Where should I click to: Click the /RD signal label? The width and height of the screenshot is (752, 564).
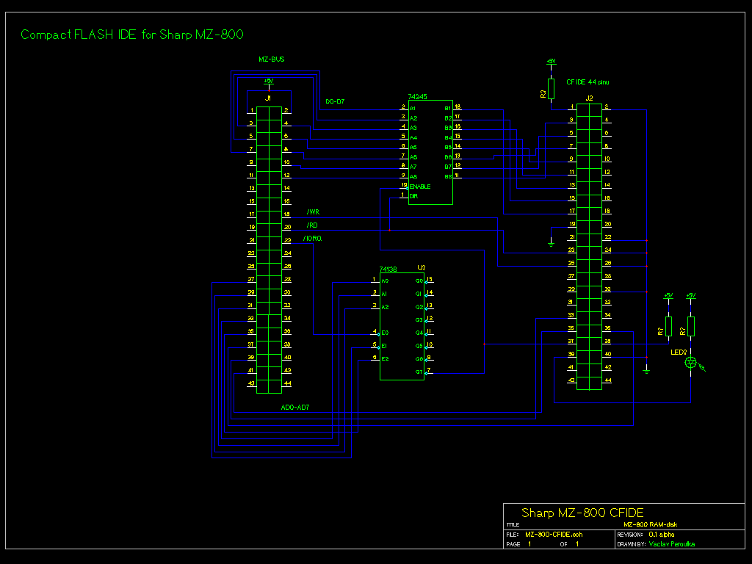(312, 225)
